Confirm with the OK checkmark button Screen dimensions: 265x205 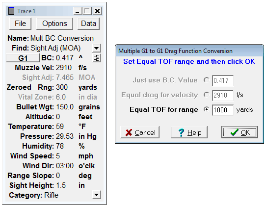coord(239,132)
